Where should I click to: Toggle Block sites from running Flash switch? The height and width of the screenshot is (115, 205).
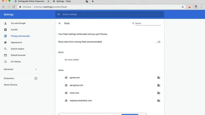(x=158, y=42)
